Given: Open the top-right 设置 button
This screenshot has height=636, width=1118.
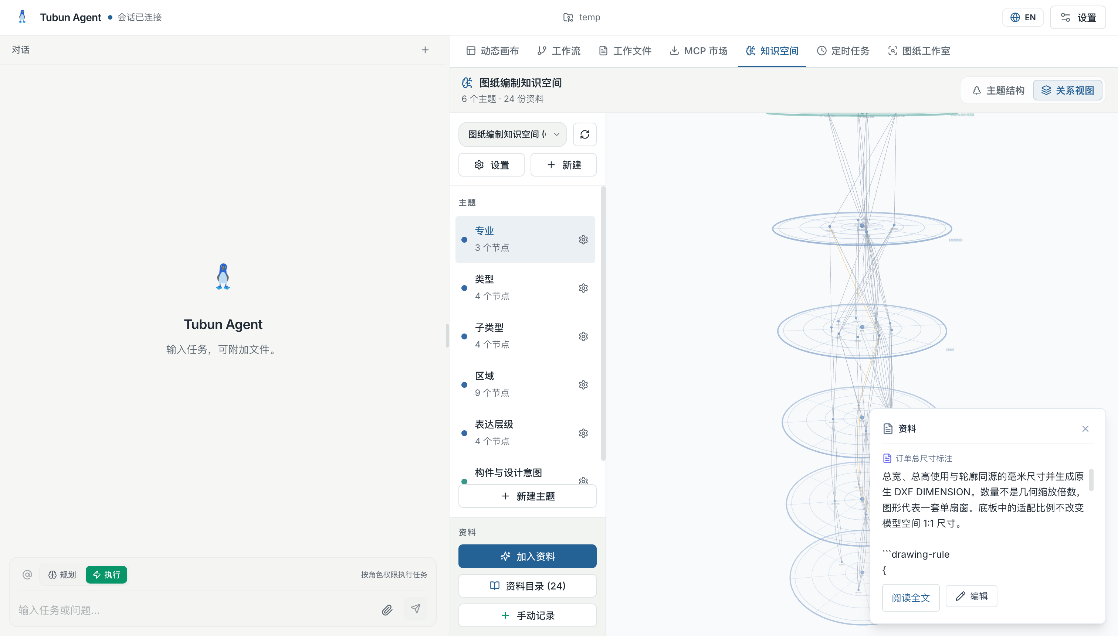Looking at the screenshot, I should (x=1078, y=17).
